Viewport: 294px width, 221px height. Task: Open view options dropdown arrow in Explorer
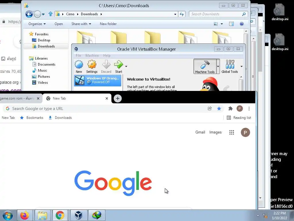click(222, 24)
